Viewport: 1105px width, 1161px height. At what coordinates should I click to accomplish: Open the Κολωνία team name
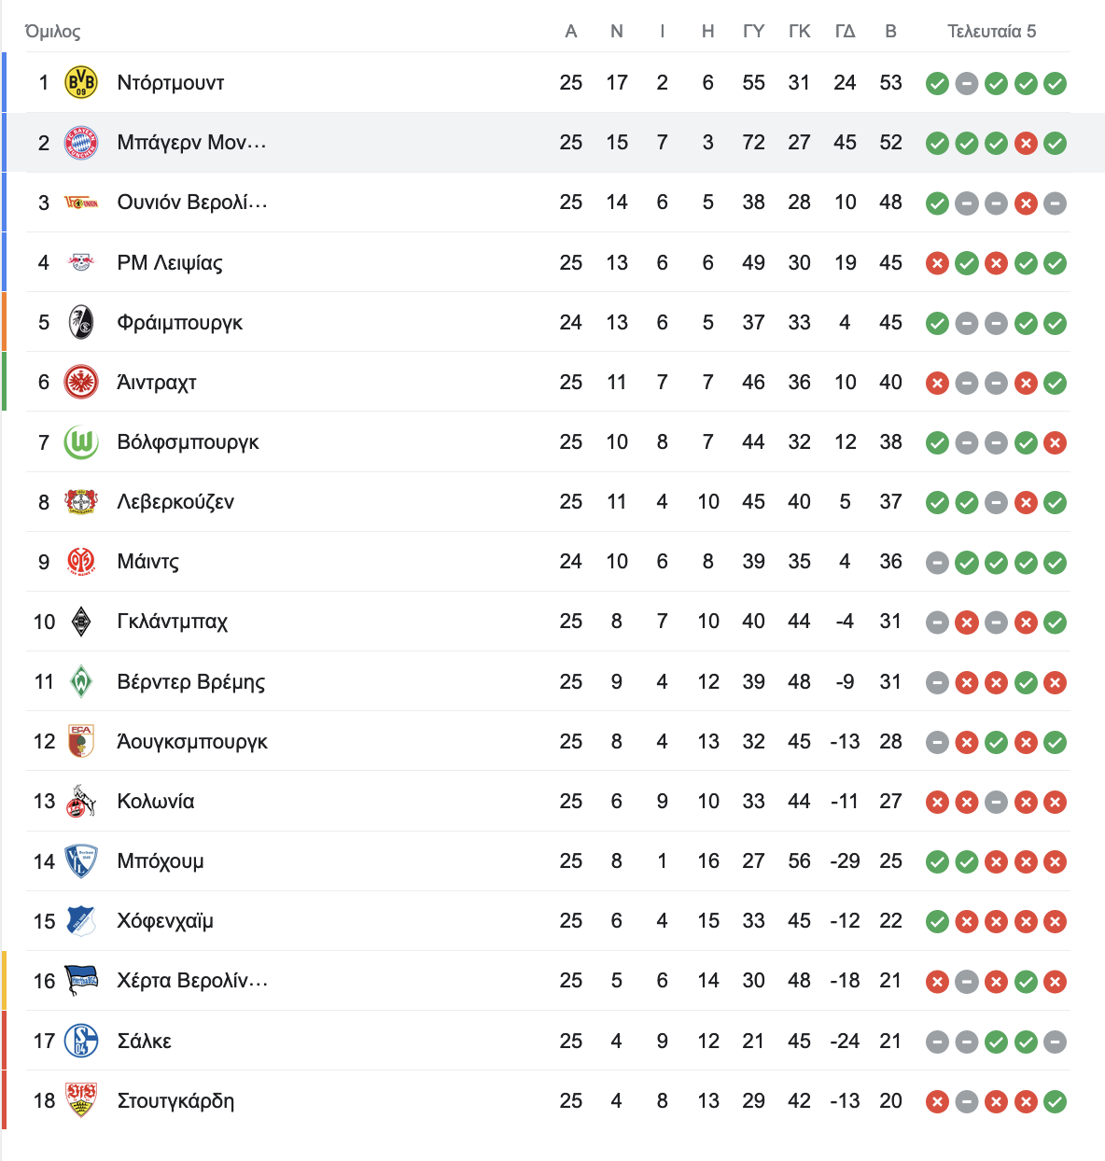pos(156,801)
